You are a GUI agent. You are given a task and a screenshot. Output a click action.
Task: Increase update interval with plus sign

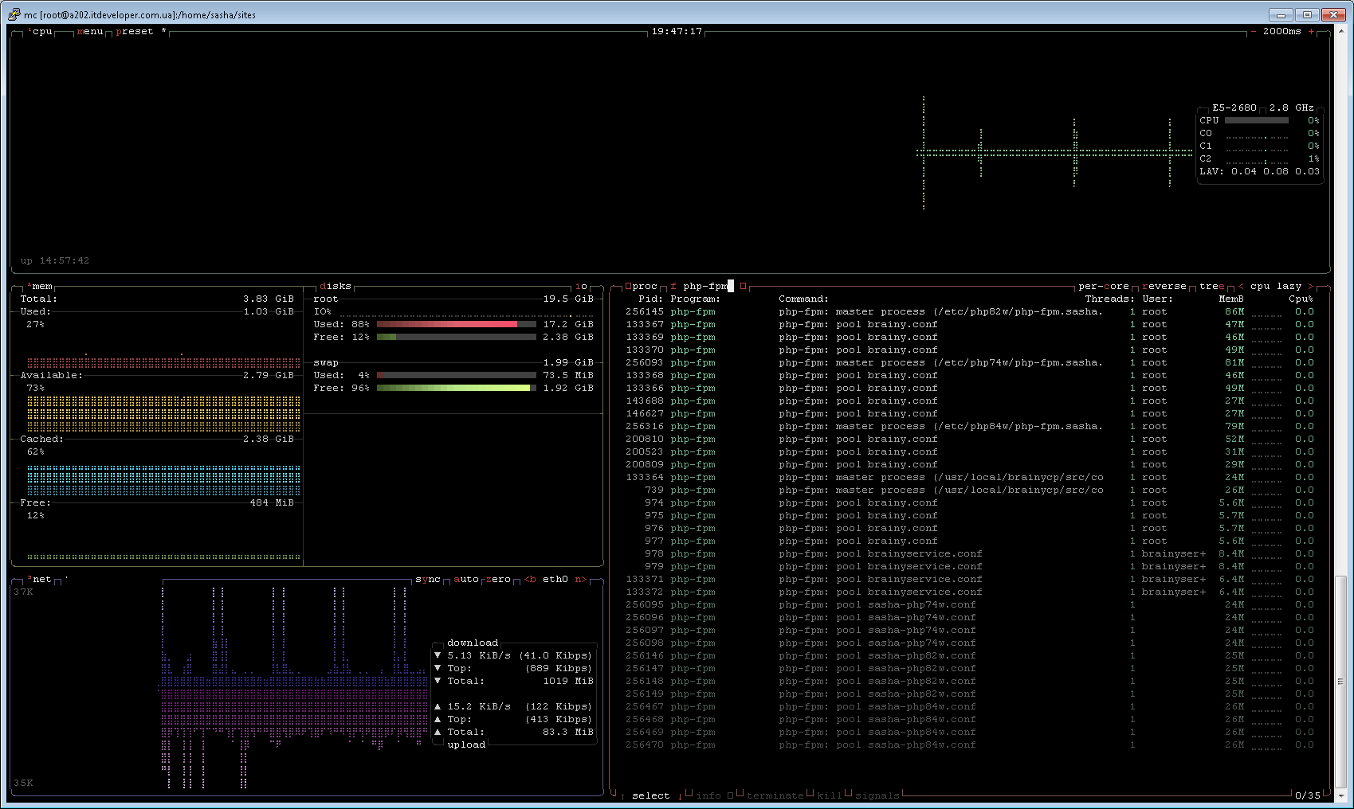click(1311, 32)
